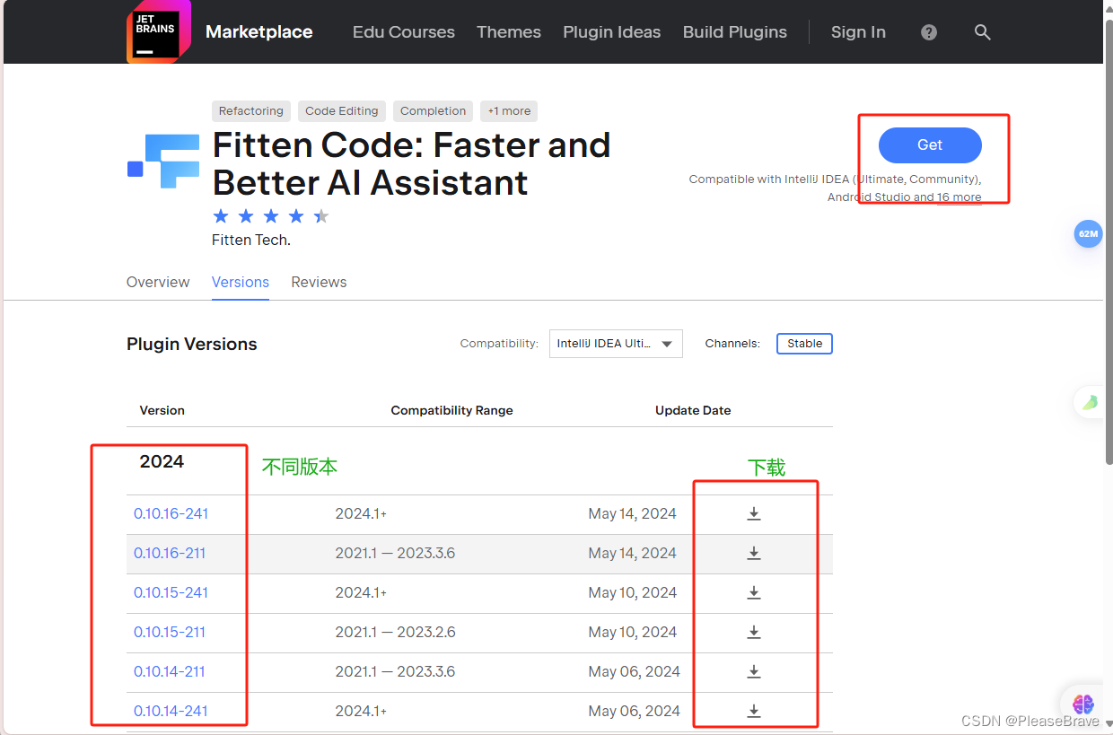Open version link 0.10.16-211

tap(170, 553)
